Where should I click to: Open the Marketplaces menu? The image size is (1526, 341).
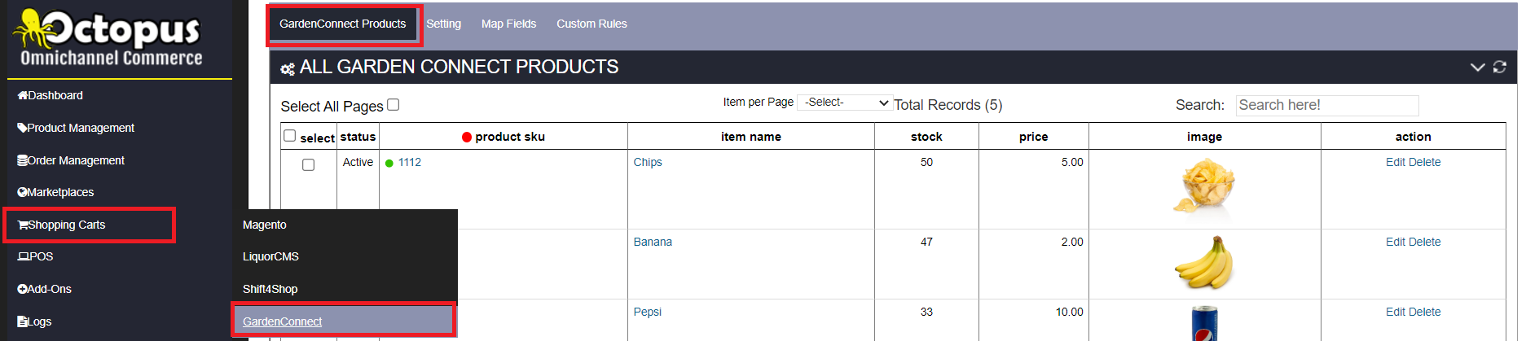55,192
